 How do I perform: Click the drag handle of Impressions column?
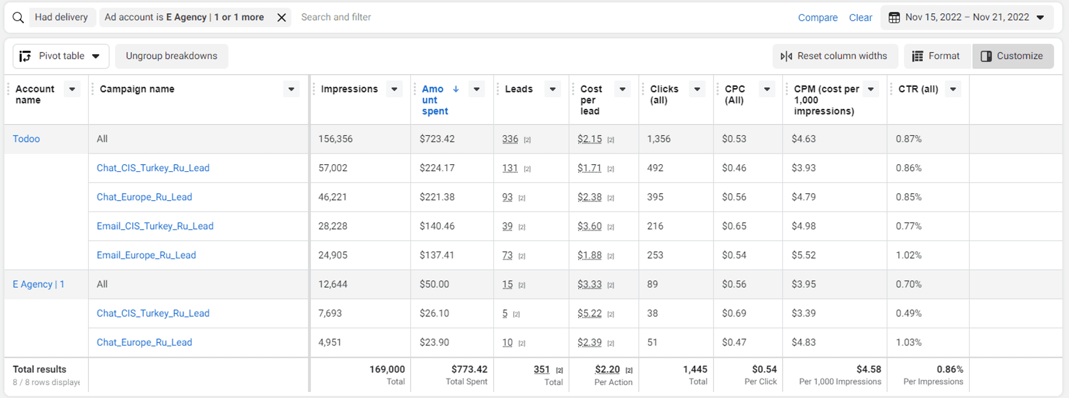click(314, 89)
